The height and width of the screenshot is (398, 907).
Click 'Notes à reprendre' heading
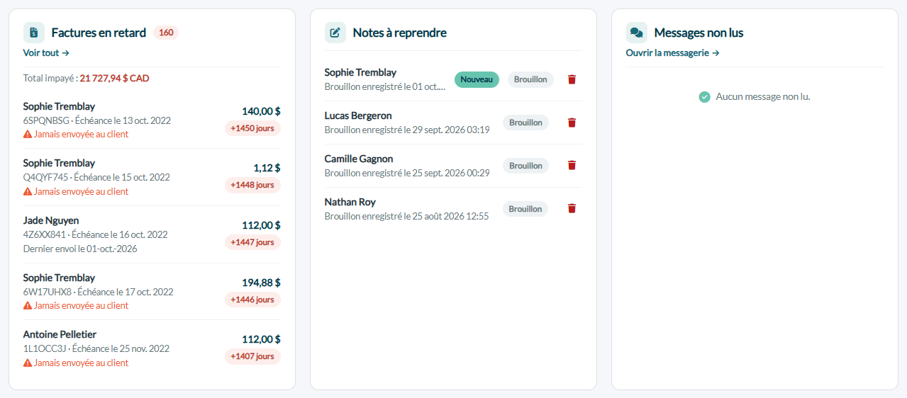(399, 33)
